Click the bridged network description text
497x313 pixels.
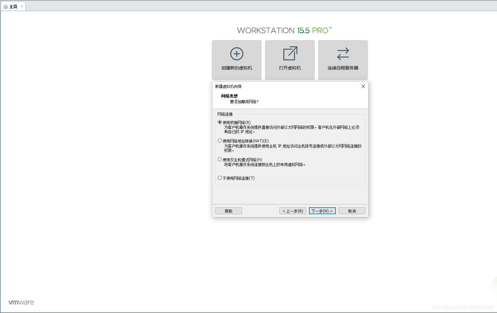292,129
